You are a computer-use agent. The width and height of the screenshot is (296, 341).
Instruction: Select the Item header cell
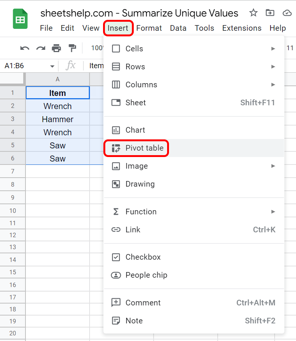58,93
